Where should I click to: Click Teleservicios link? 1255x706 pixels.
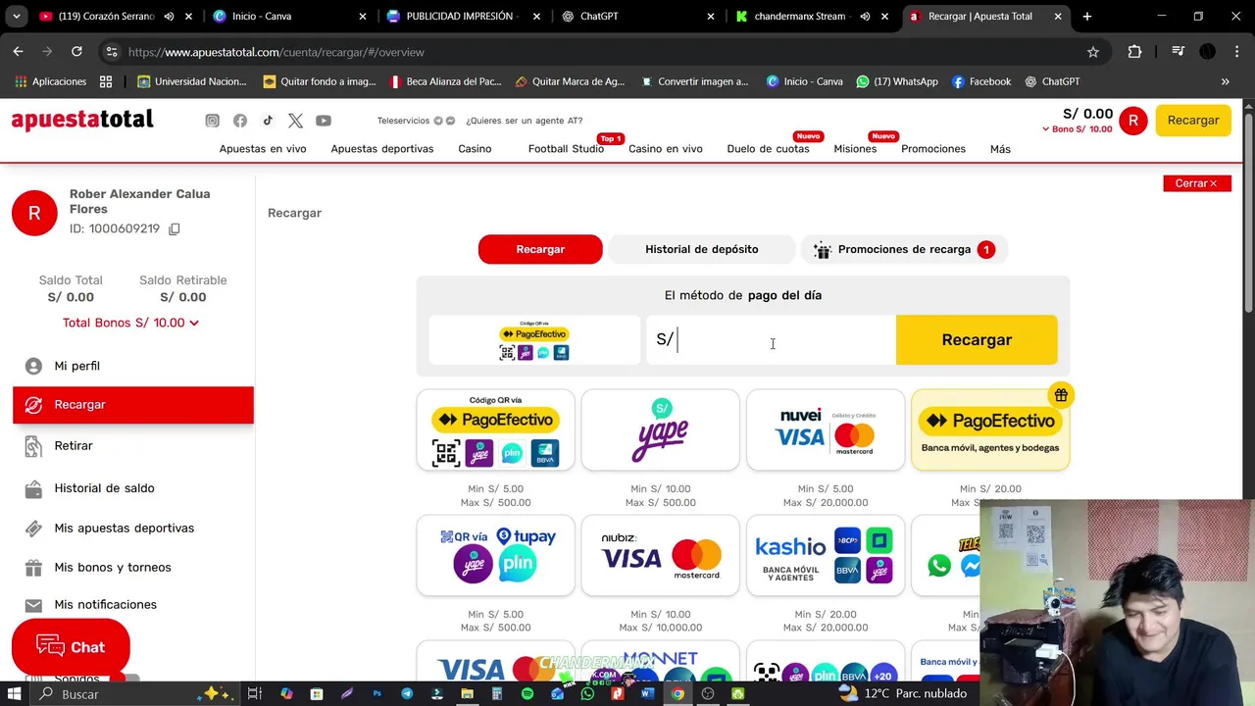(403, 121)
